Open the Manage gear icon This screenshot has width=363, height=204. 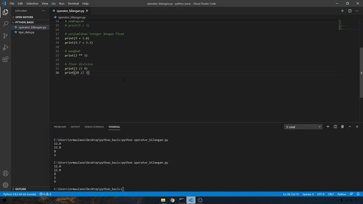pos(5,185)
